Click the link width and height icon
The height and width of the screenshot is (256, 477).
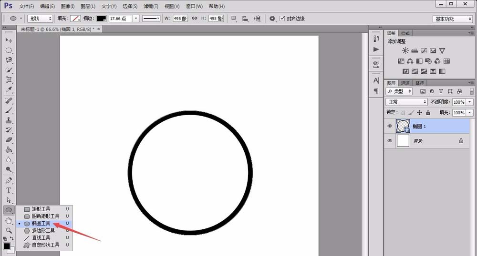(x=195, y=18)
